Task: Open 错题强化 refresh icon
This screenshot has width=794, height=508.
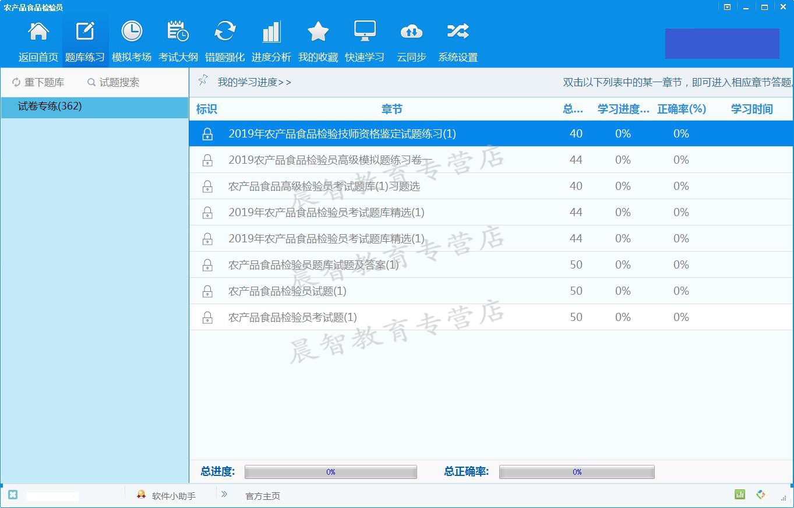Action: click(x=225, y=31)
